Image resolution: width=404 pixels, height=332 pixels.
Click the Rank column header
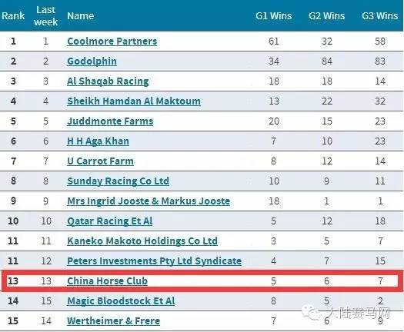[x=13, y=16]
